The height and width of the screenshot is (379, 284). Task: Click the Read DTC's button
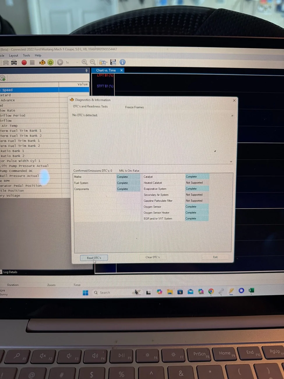click(x=94, y=258)
